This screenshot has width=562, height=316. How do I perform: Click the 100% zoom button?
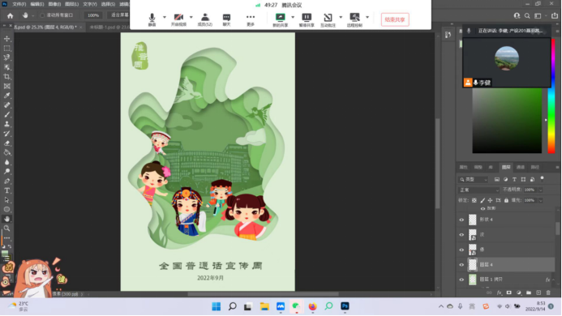pyautogui.click(x=93, y=15)
